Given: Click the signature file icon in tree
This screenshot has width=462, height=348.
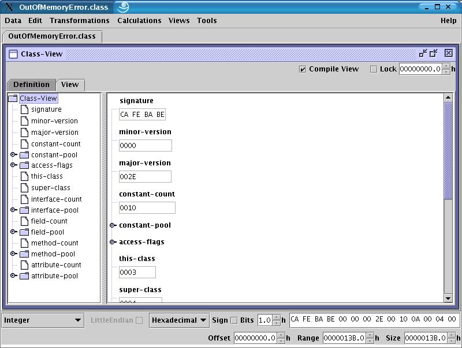Looking at the screenshot, I should point(24,109).
